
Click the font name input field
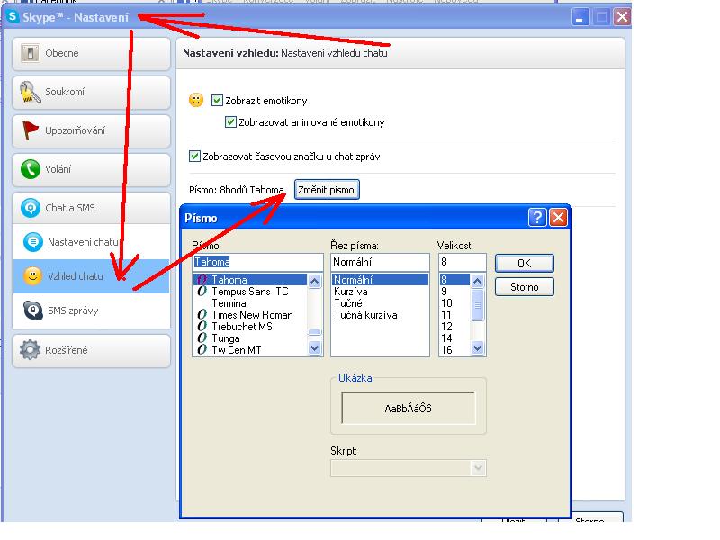(258, 262)
